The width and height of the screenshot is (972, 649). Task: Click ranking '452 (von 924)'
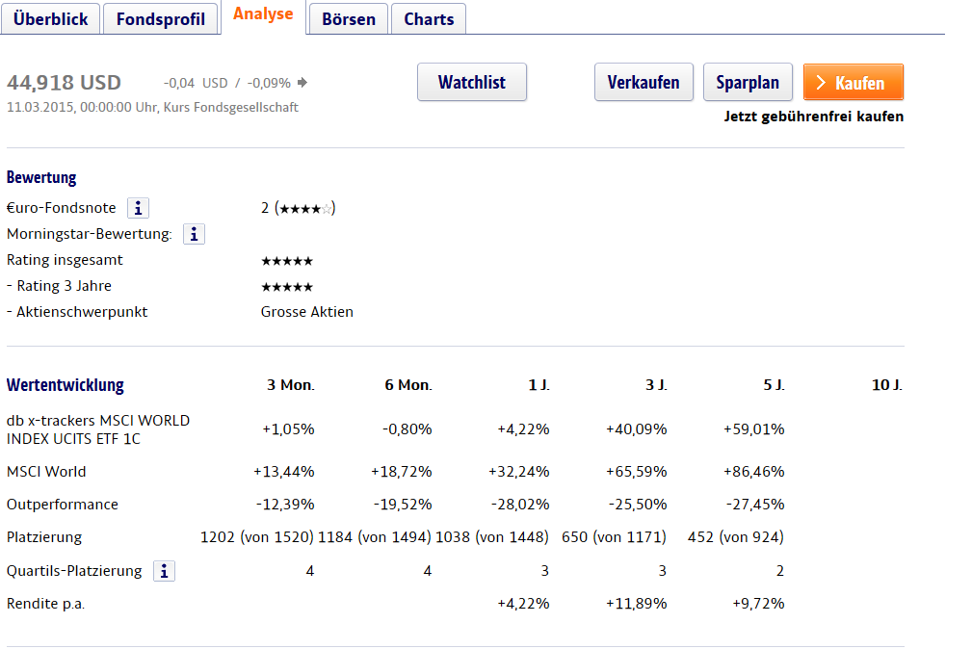(736, 537)
